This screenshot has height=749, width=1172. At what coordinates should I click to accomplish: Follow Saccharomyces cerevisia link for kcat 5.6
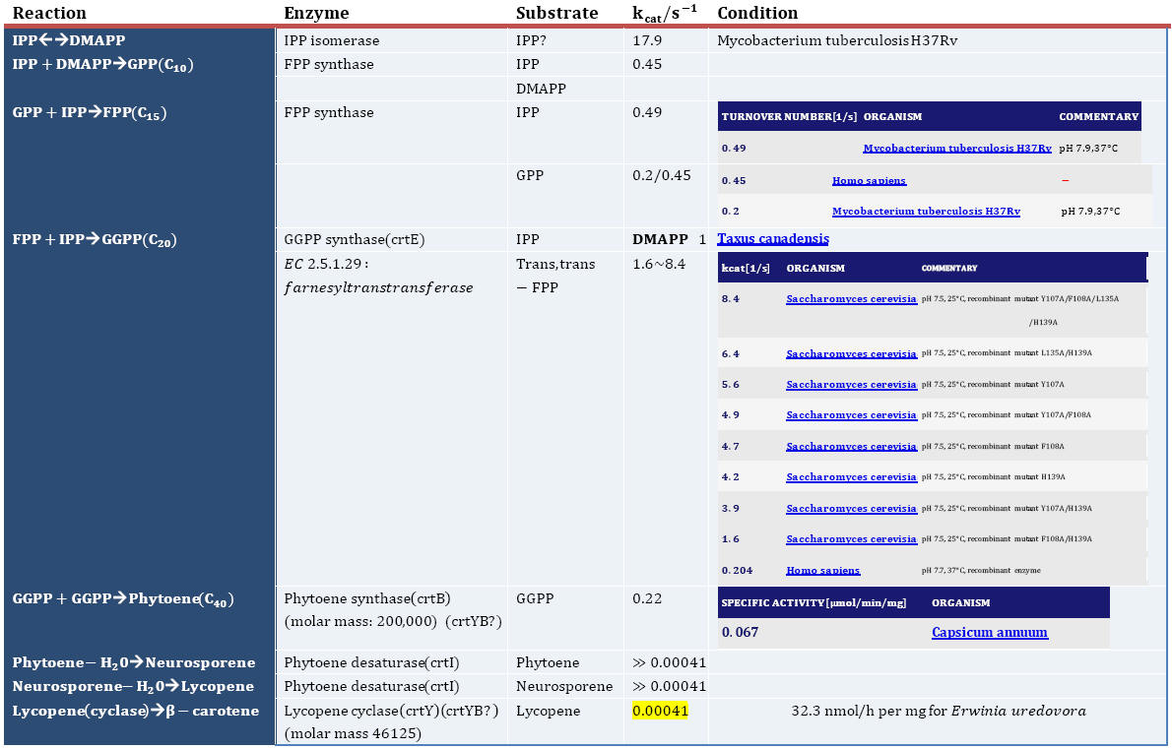851,385
